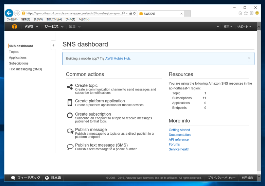Open the 編集(E) menu

pos(25,19)
